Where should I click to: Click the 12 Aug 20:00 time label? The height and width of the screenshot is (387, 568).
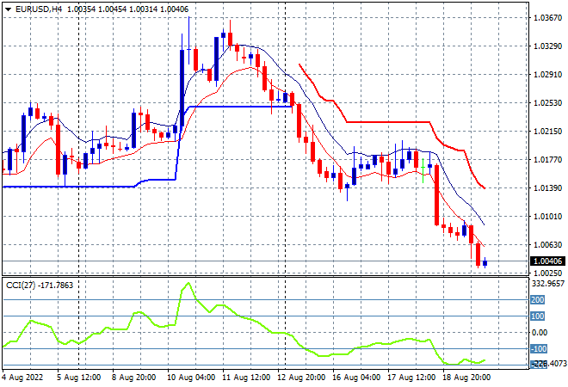(301, 378)
